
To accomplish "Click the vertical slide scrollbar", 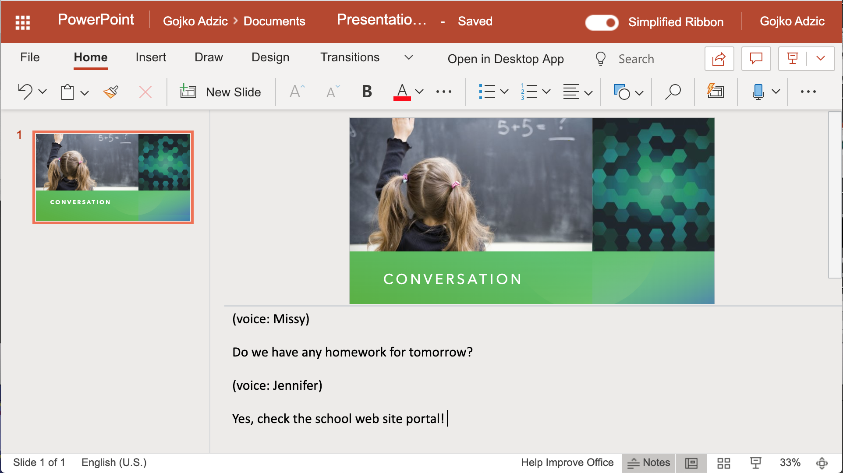I will (x=835, y=195).
